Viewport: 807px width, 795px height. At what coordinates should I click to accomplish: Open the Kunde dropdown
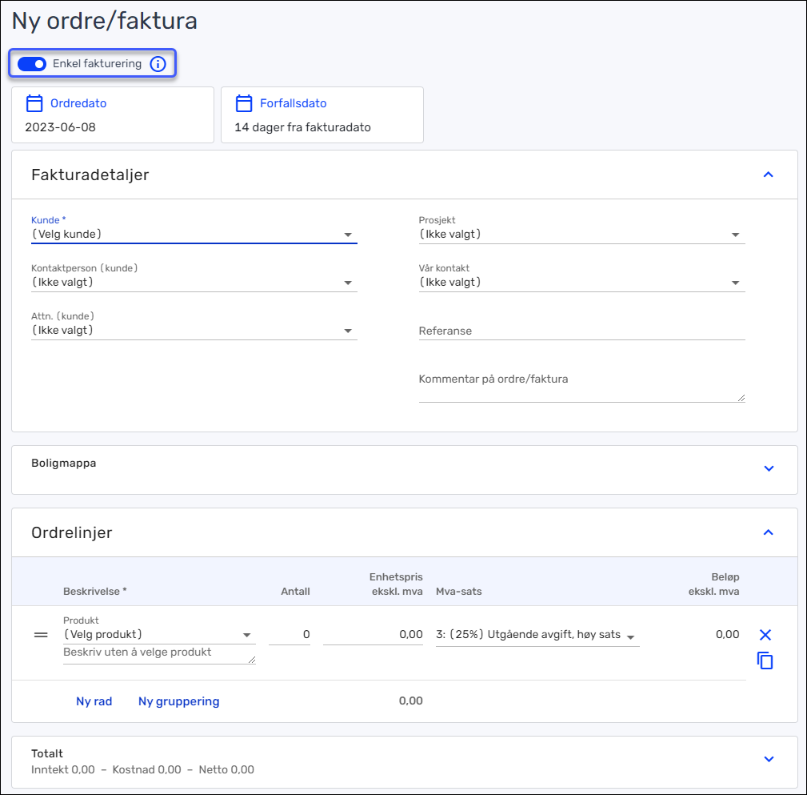click(x=194, y=235)
